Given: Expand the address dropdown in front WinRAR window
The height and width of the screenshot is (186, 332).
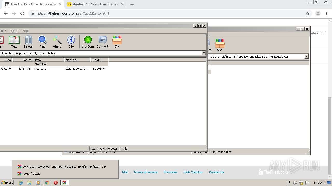Looking at the screenshot, I should pos(204,53).
